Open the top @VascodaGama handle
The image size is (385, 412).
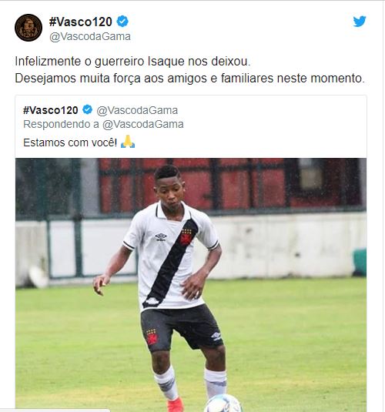click(90, 36)
